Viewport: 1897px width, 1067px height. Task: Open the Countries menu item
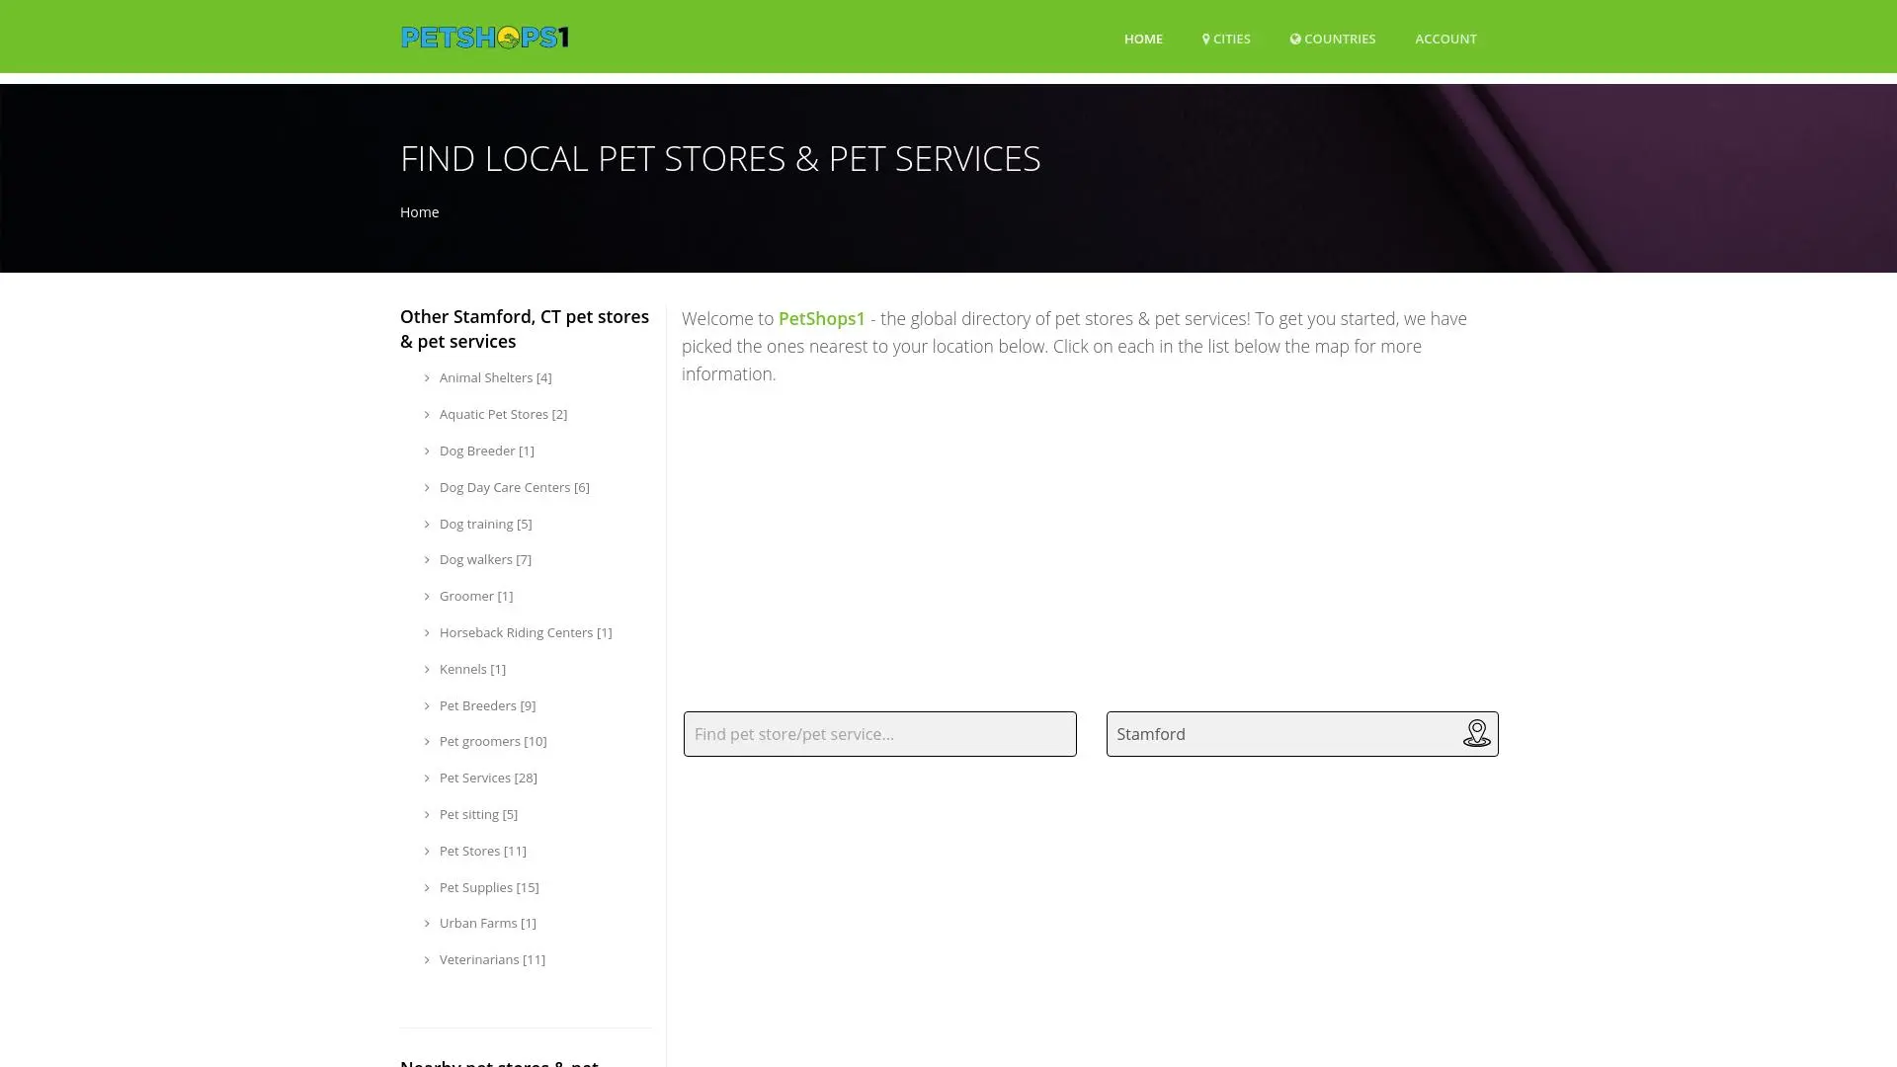point(1332,39)
